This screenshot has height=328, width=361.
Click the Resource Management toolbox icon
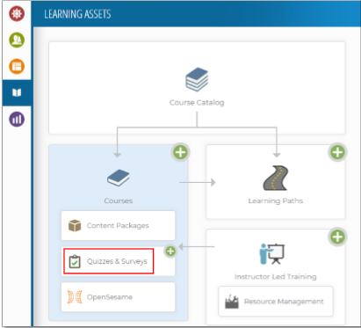pyautogui.click(x=232, y=302)
